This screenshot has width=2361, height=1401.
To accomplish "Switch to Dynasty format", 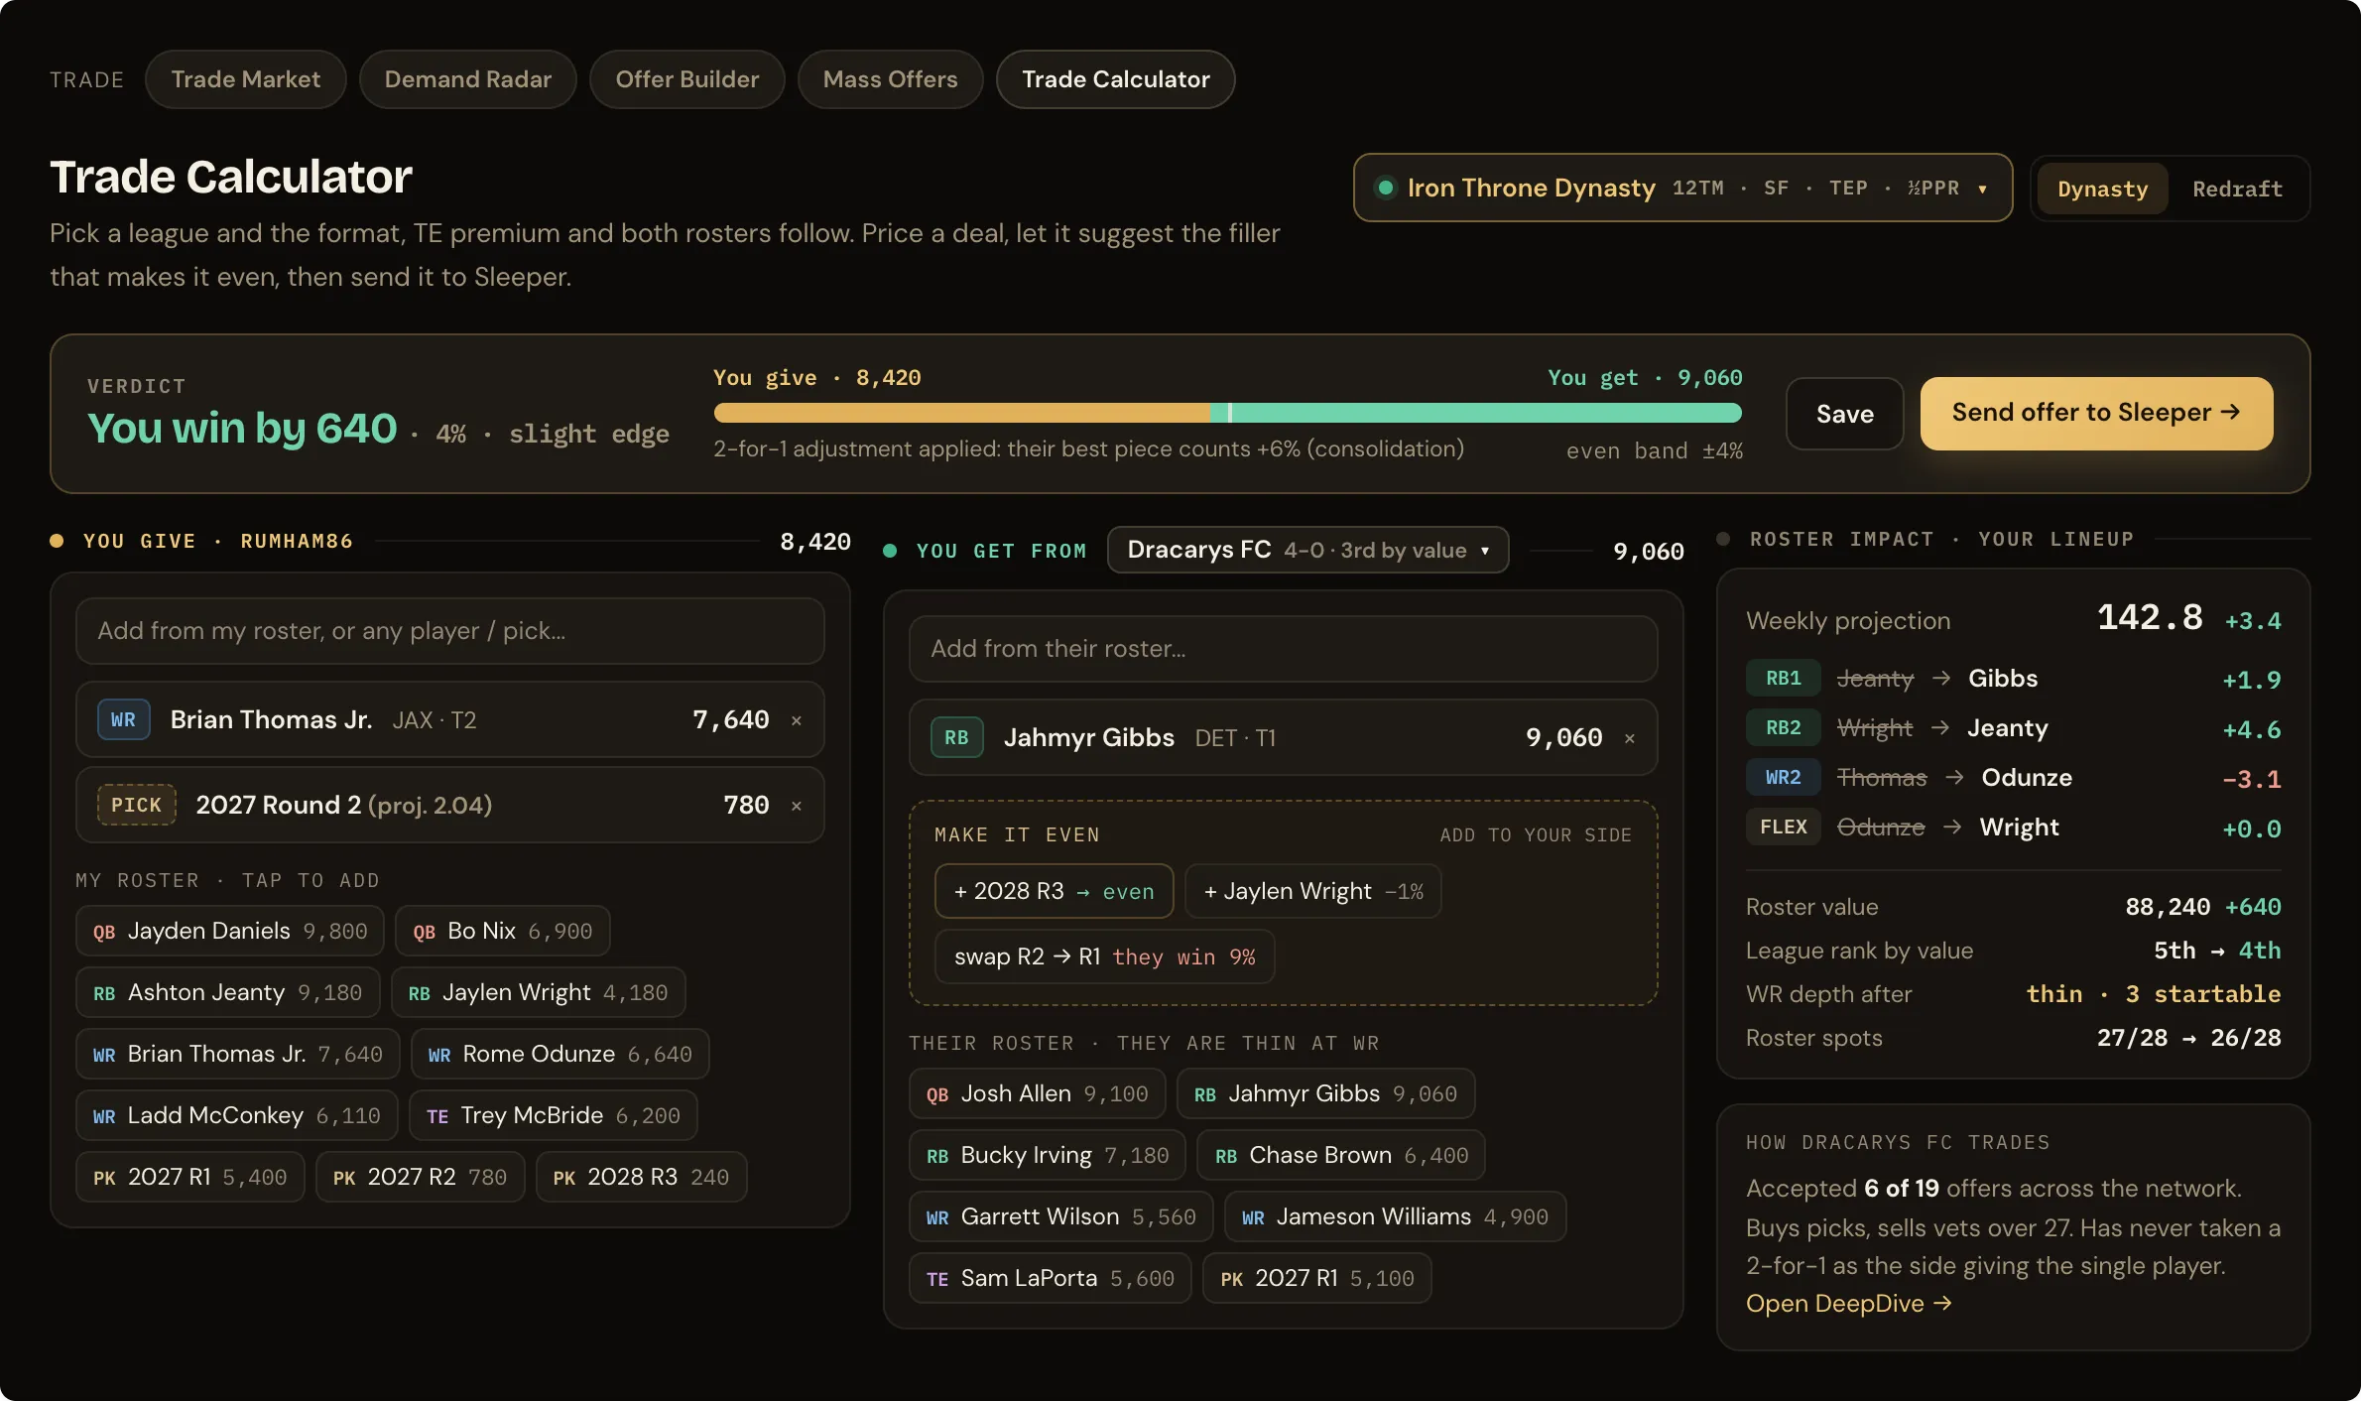I will pos(2102,189).
